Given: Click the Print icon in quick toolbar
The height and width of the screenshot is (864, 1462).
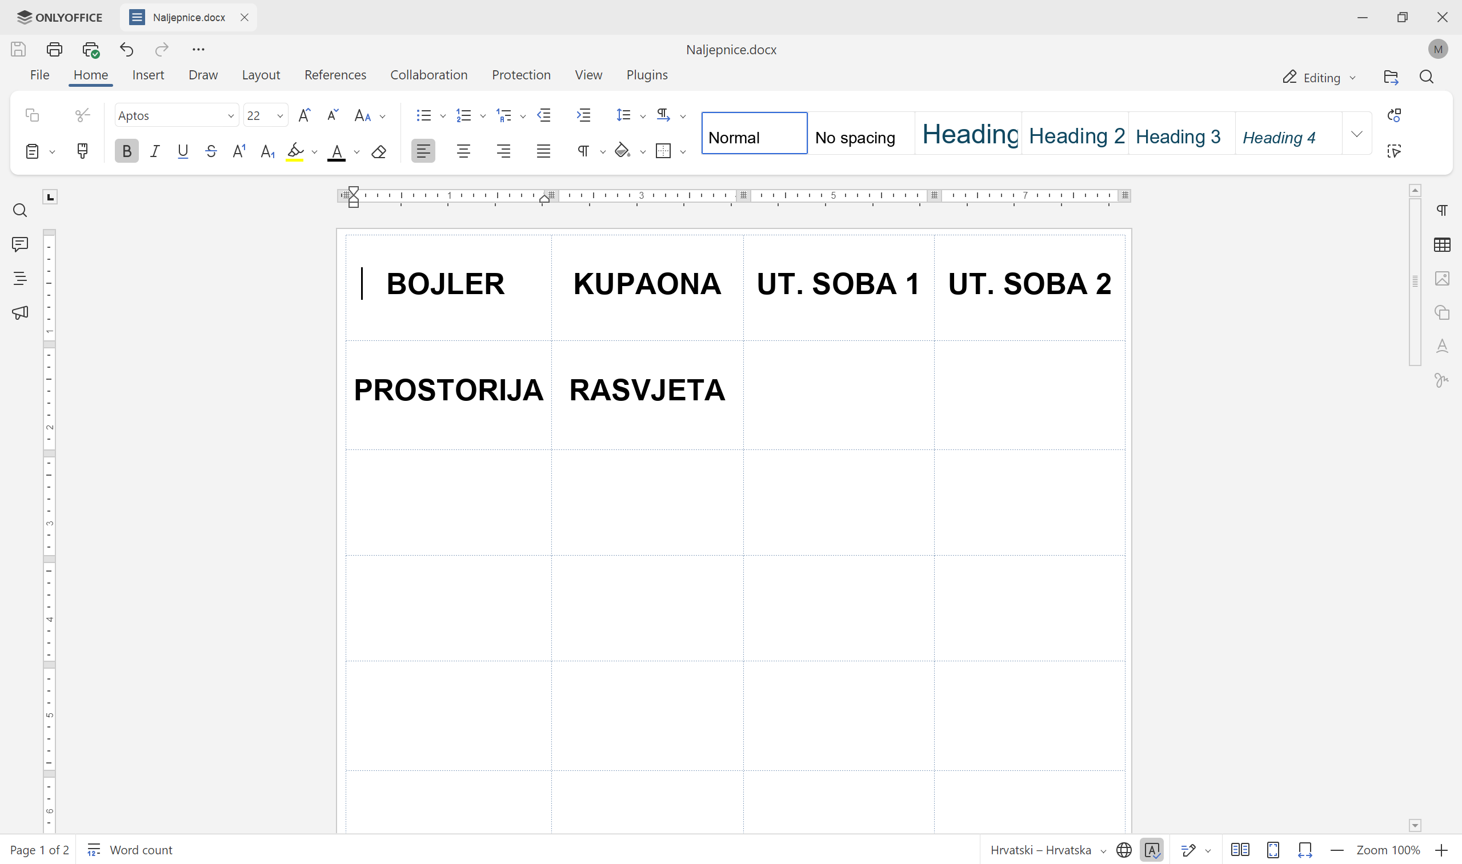Looking at the screenshot, I should pyautogui.click(x=54, y=50).
